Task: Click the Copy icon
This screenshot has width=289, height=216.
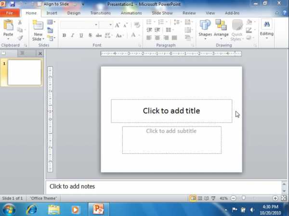Action: (20, 30)
